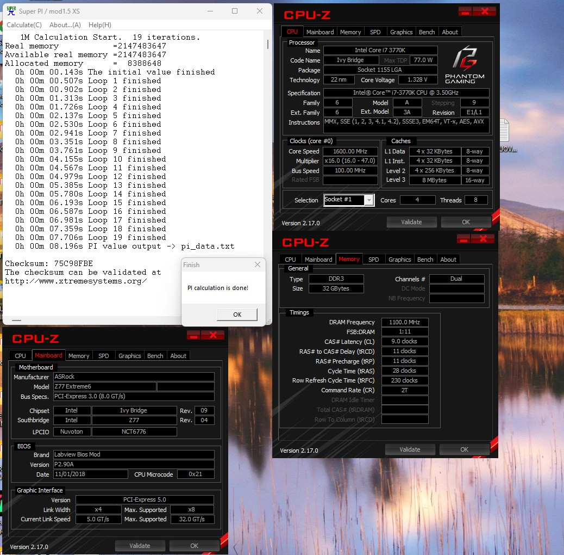Screen dimensions: 564x555
Task: Minimize the CPU-Z CPU tab window
Action: click(x=465, y=11)
